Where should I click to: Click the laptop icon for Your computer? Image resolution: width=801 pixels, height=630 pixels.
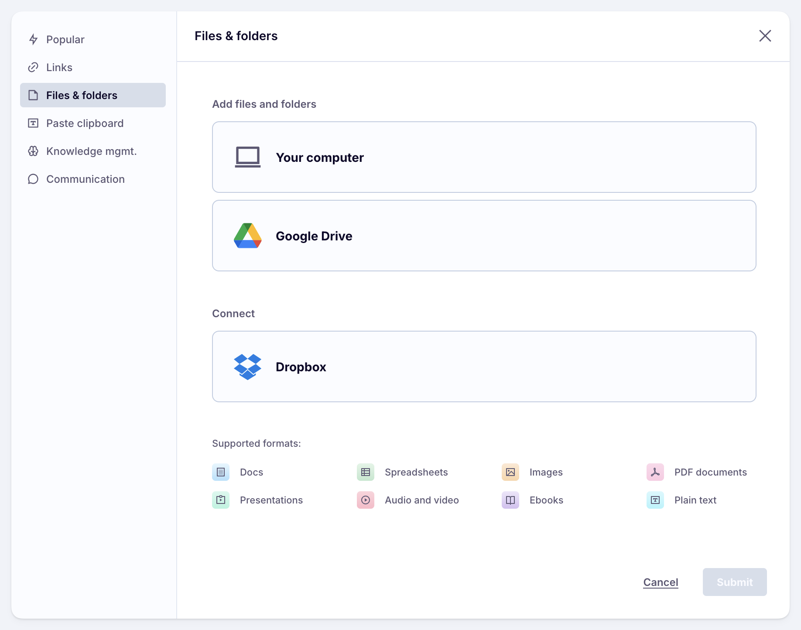click(247, 157)
